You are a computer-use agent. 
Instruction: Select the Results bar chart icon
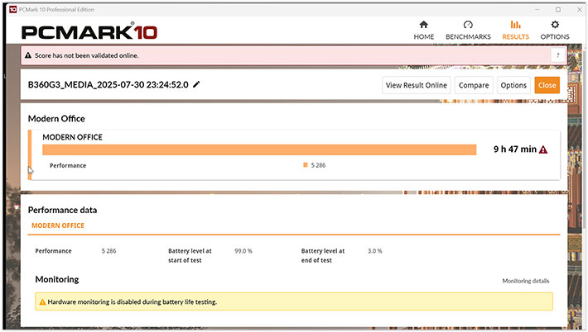tap(515, 26)
